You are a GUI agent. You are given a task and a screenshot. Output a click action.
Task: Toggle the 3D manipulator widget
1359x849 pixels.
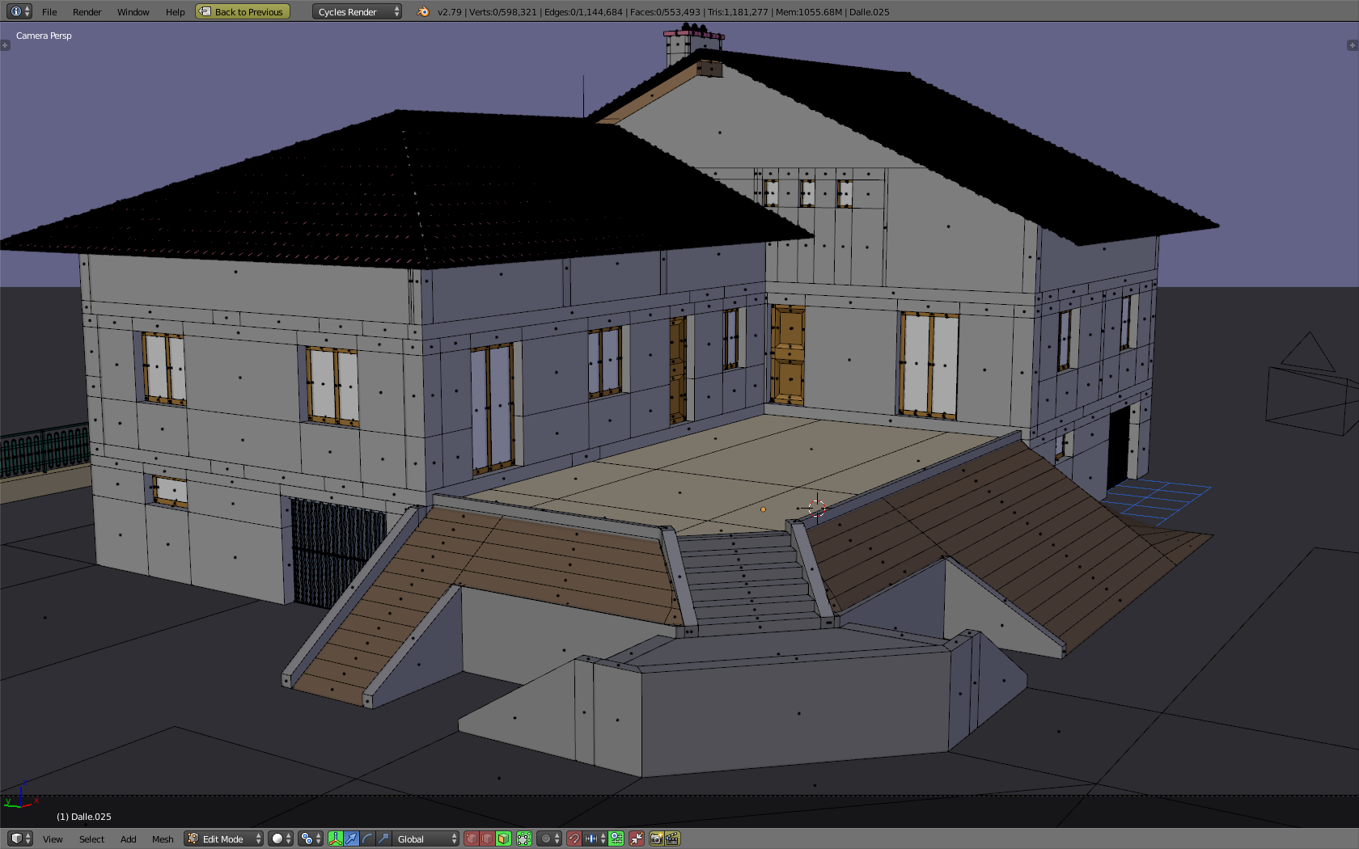pos(335,838)
